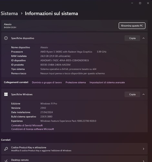152x162 pixels.
Task: Copy the Specifiche dispositivo details
Action: click(132, 38)
